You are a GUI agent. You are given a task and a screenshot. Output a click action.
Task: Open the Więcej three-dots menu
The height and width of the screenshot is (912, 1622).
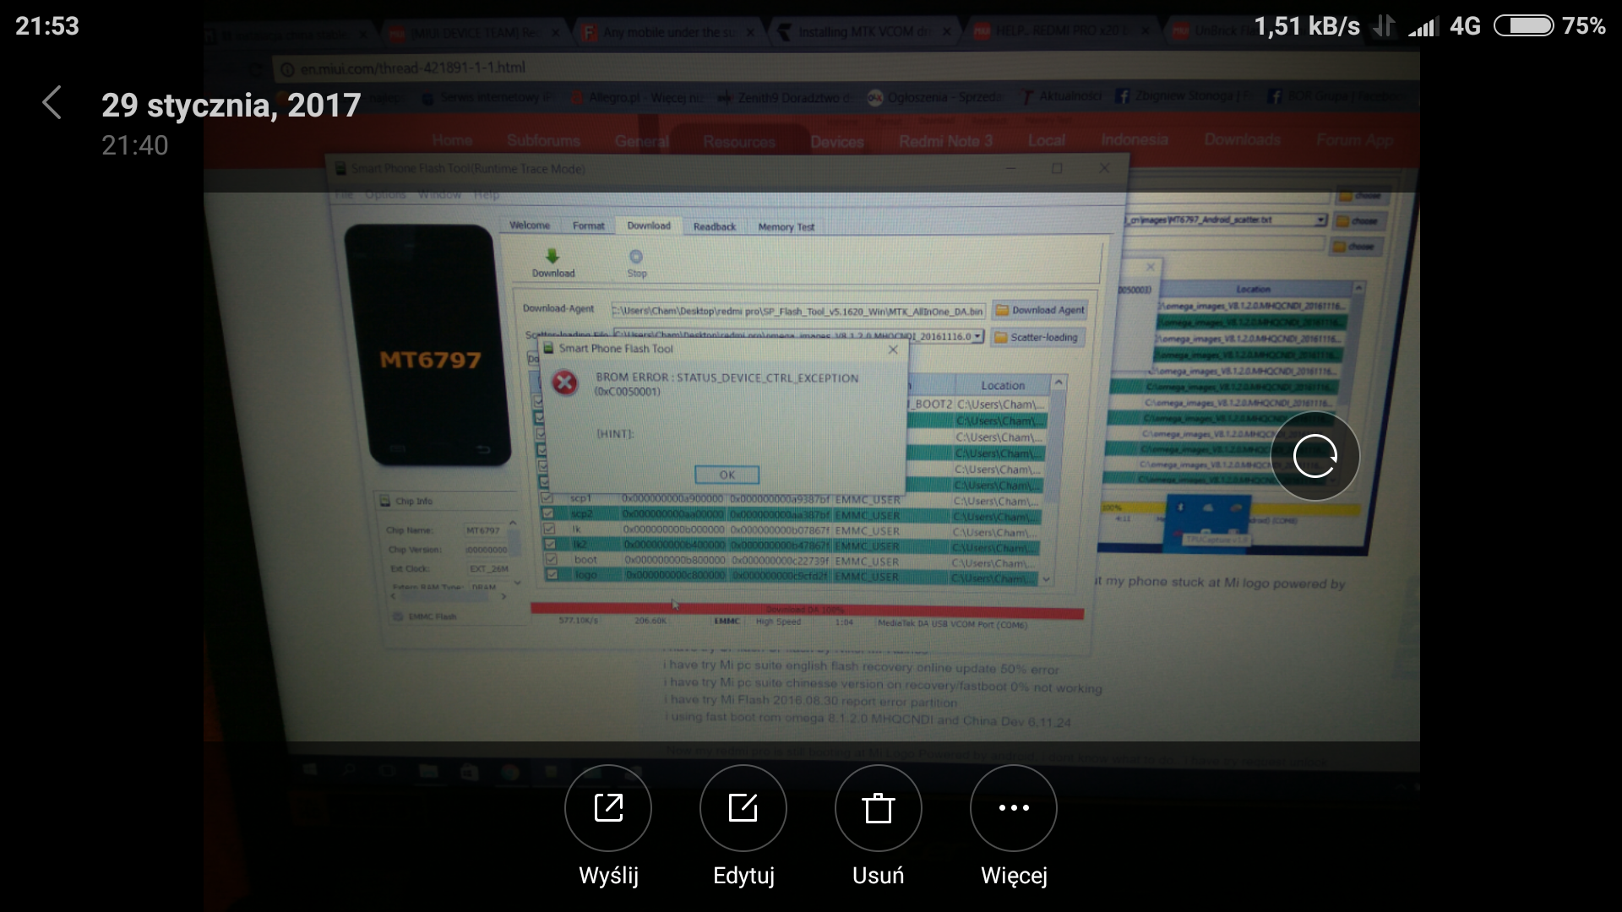pyautogui.click(x=1014, y=808)
